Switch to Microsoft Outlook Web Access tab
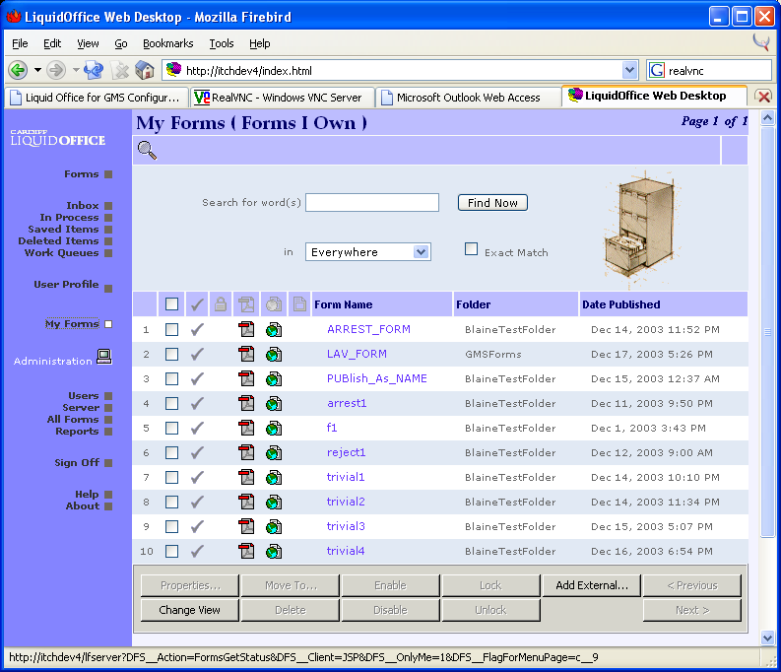 468,98
